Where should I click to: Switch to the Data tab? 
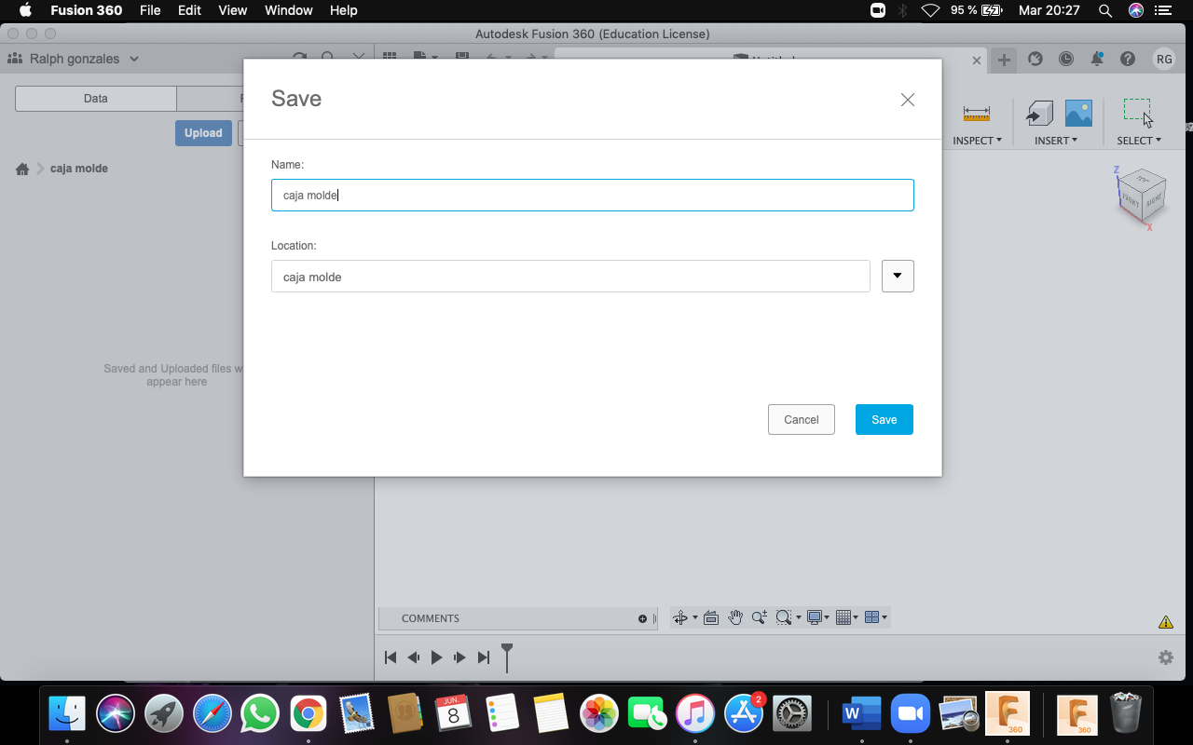pyautogui.click(x=96, y=99)
